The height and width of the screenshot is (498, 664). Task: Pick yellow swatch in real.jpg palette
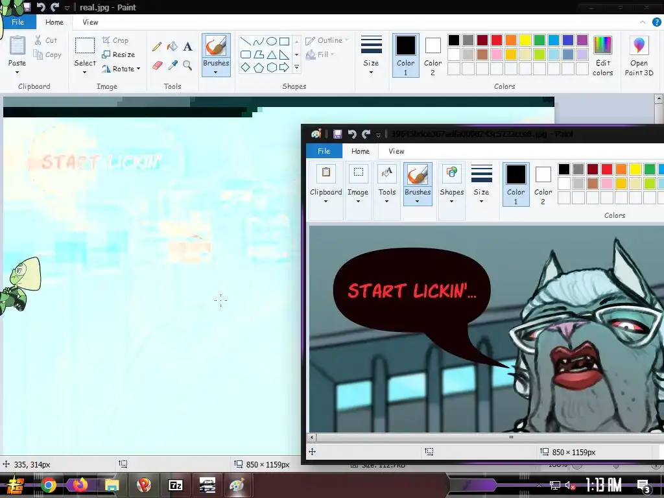(x=525, y=40)
